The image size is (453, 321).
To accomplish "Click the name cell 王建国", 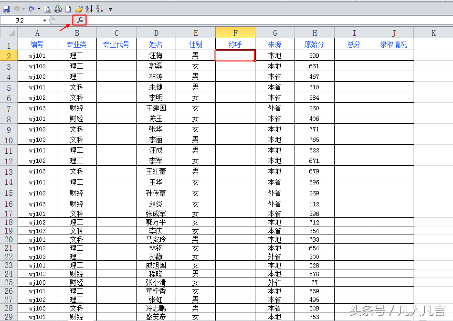I will [156, 108].
